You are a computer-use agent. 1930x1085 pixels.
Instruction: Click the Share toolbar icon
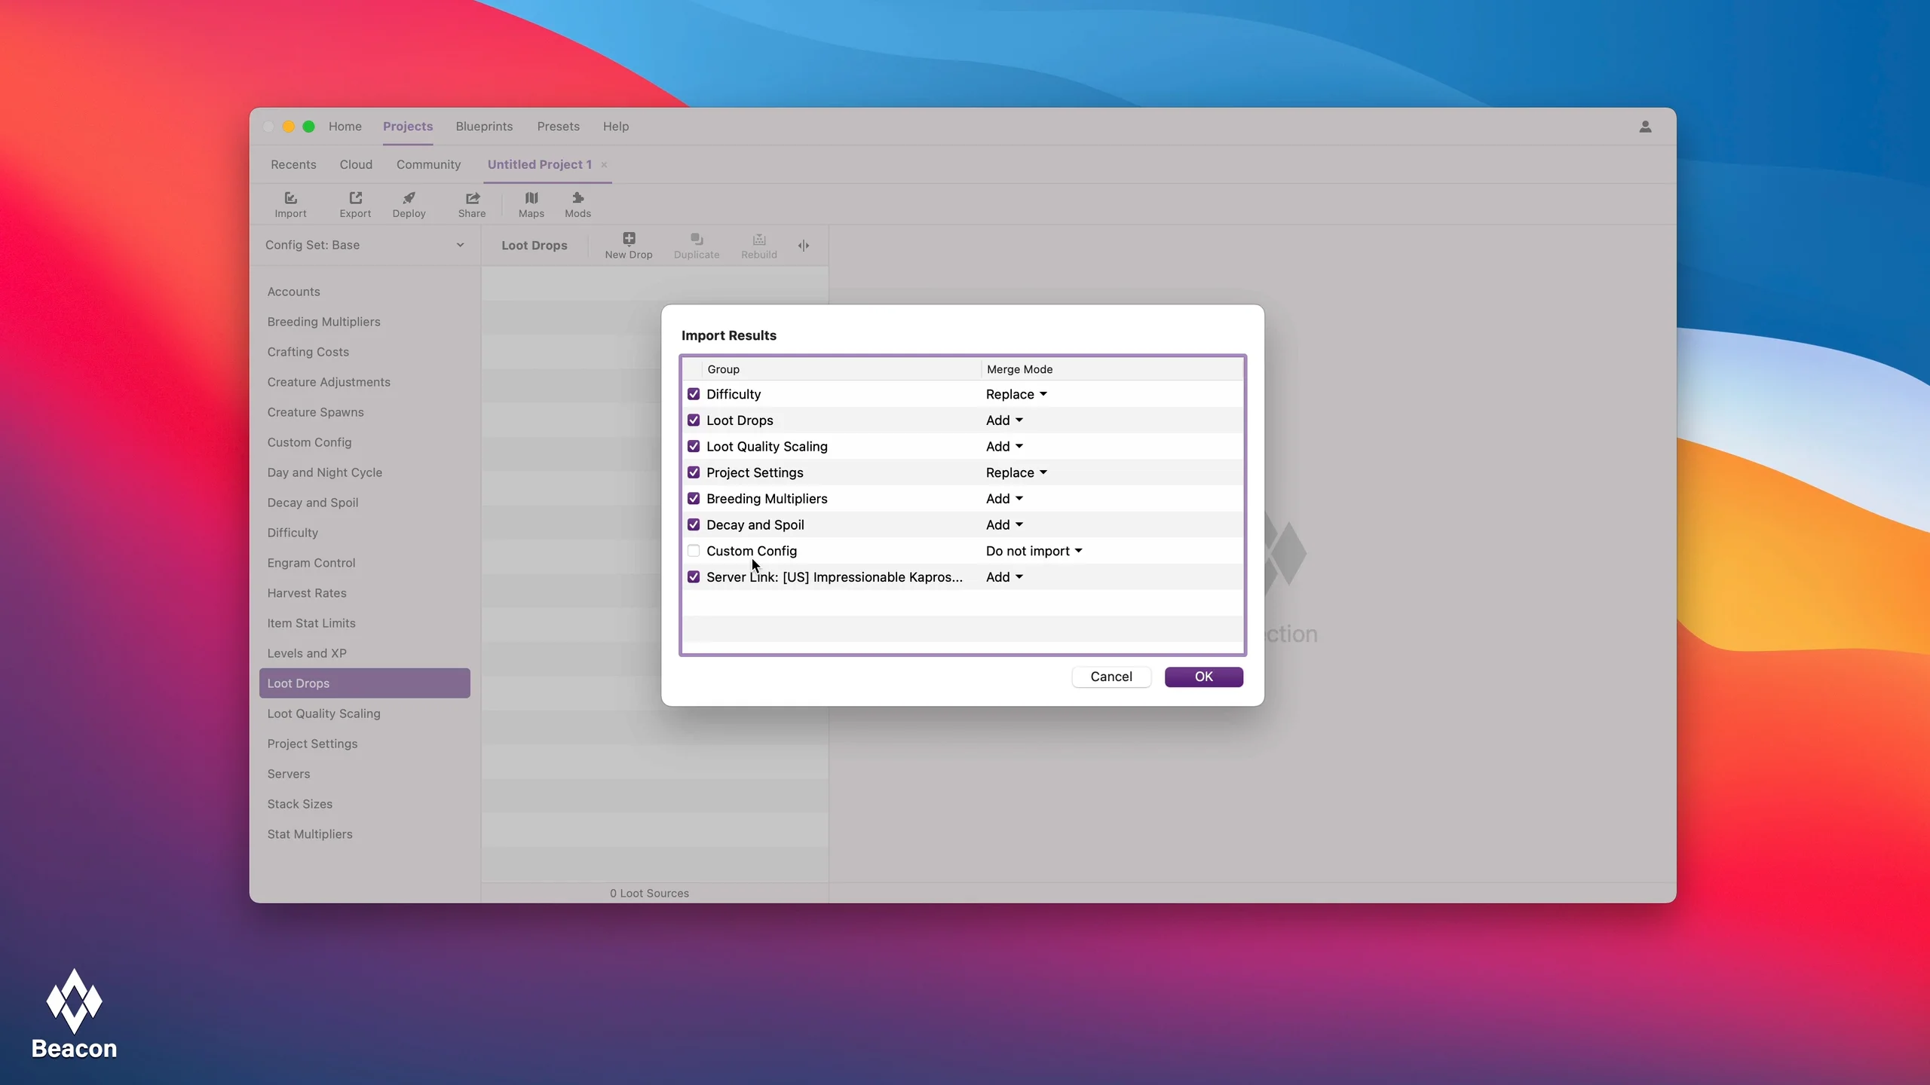[x=472, y=198]
